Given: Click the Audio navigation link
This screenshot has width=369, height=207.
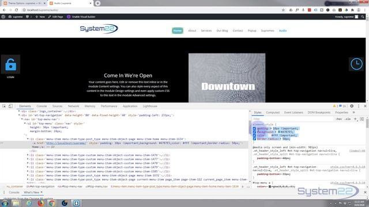Looking at the screenshot, I should coord(283,30).
